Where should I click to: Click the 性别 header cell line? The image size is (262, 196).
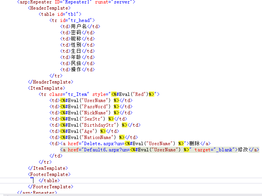(77, 45)
